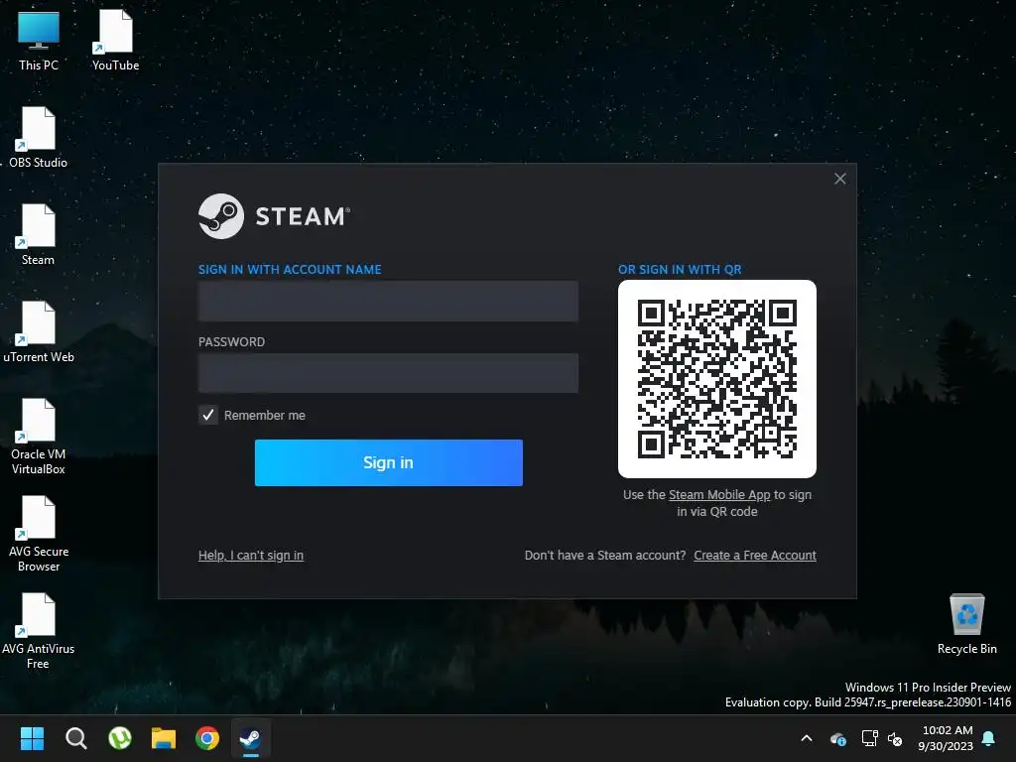Viewport: 1016px width, 762px height.
Task: Select the Oracle VM VirtualBox shortcut
Action: (39, 437)
